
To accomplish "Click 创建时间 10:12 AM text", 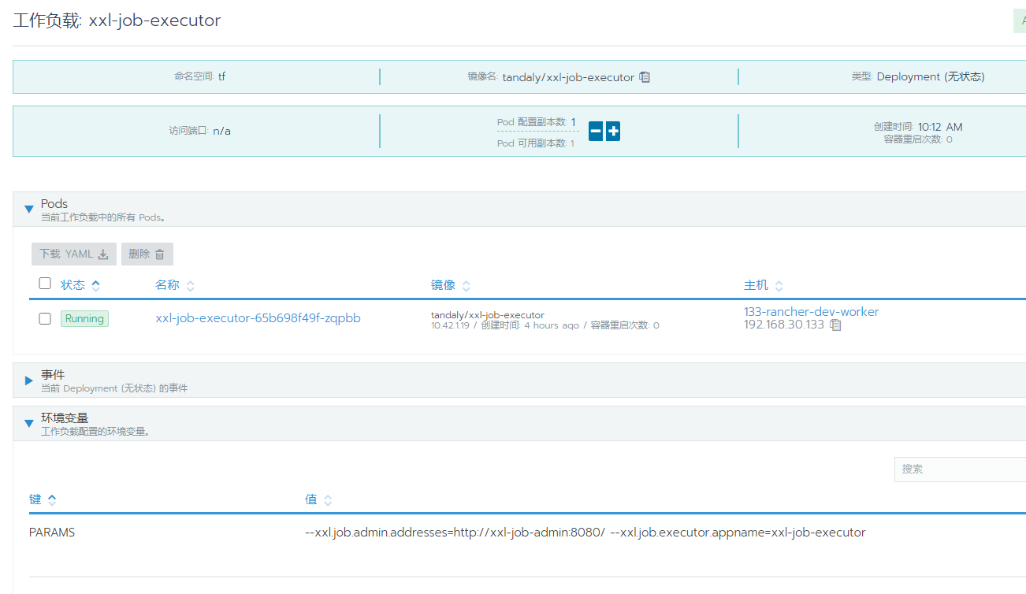I will 918,127.
